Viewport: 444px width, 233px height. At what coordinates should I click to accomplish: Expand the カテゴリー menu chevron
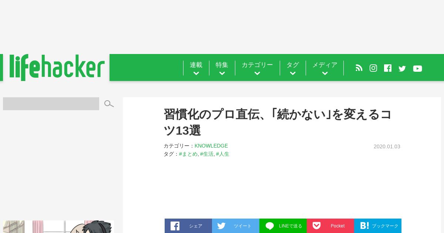[x=257, y=74]
